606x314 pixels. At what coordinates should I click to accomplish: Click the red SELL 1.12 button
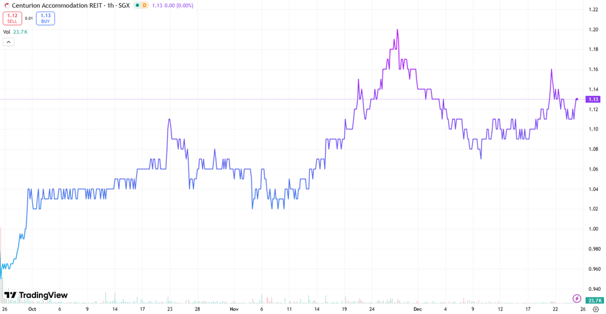click(x=12, y=18)
